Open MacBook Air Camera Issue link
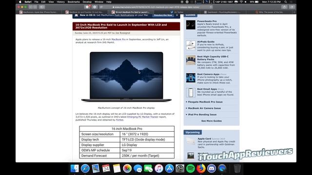 (204, 108)
